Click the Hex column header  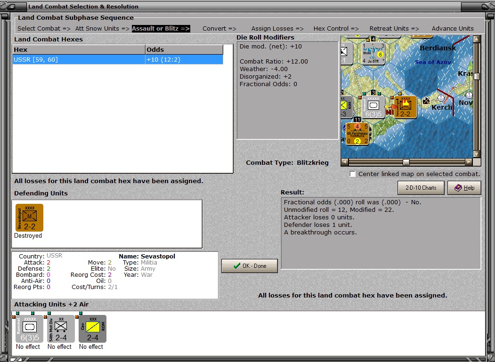[x=79, y=49]
